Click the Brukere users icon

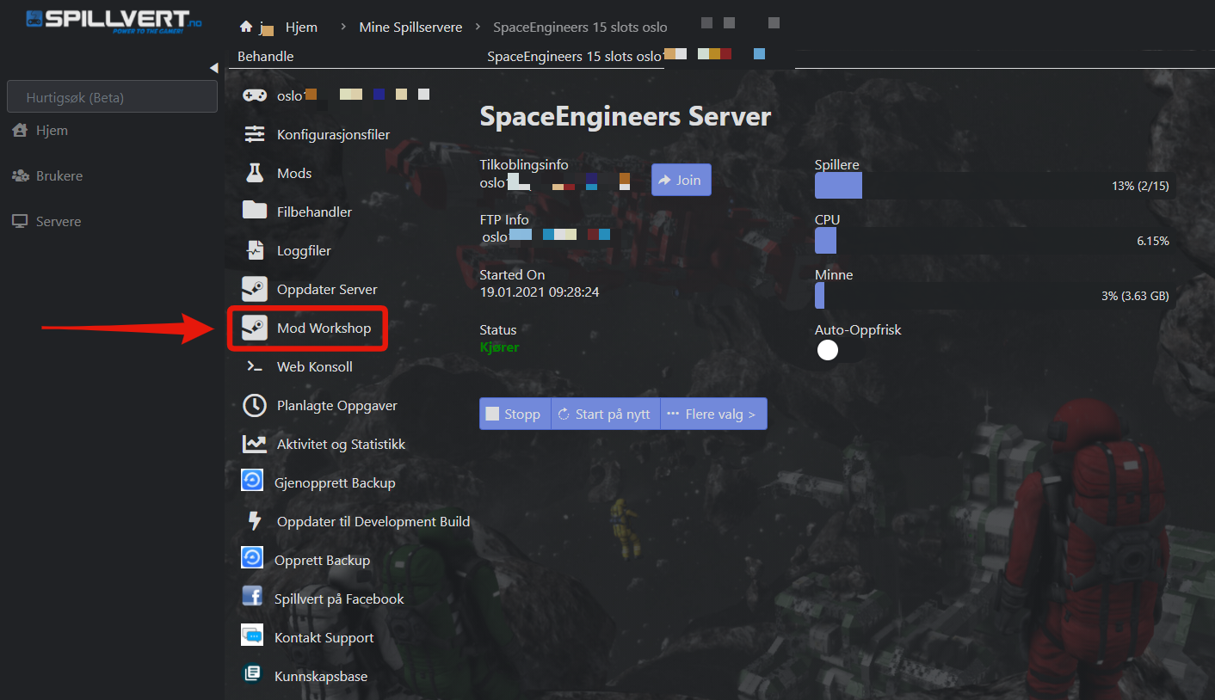coord(20,175)
